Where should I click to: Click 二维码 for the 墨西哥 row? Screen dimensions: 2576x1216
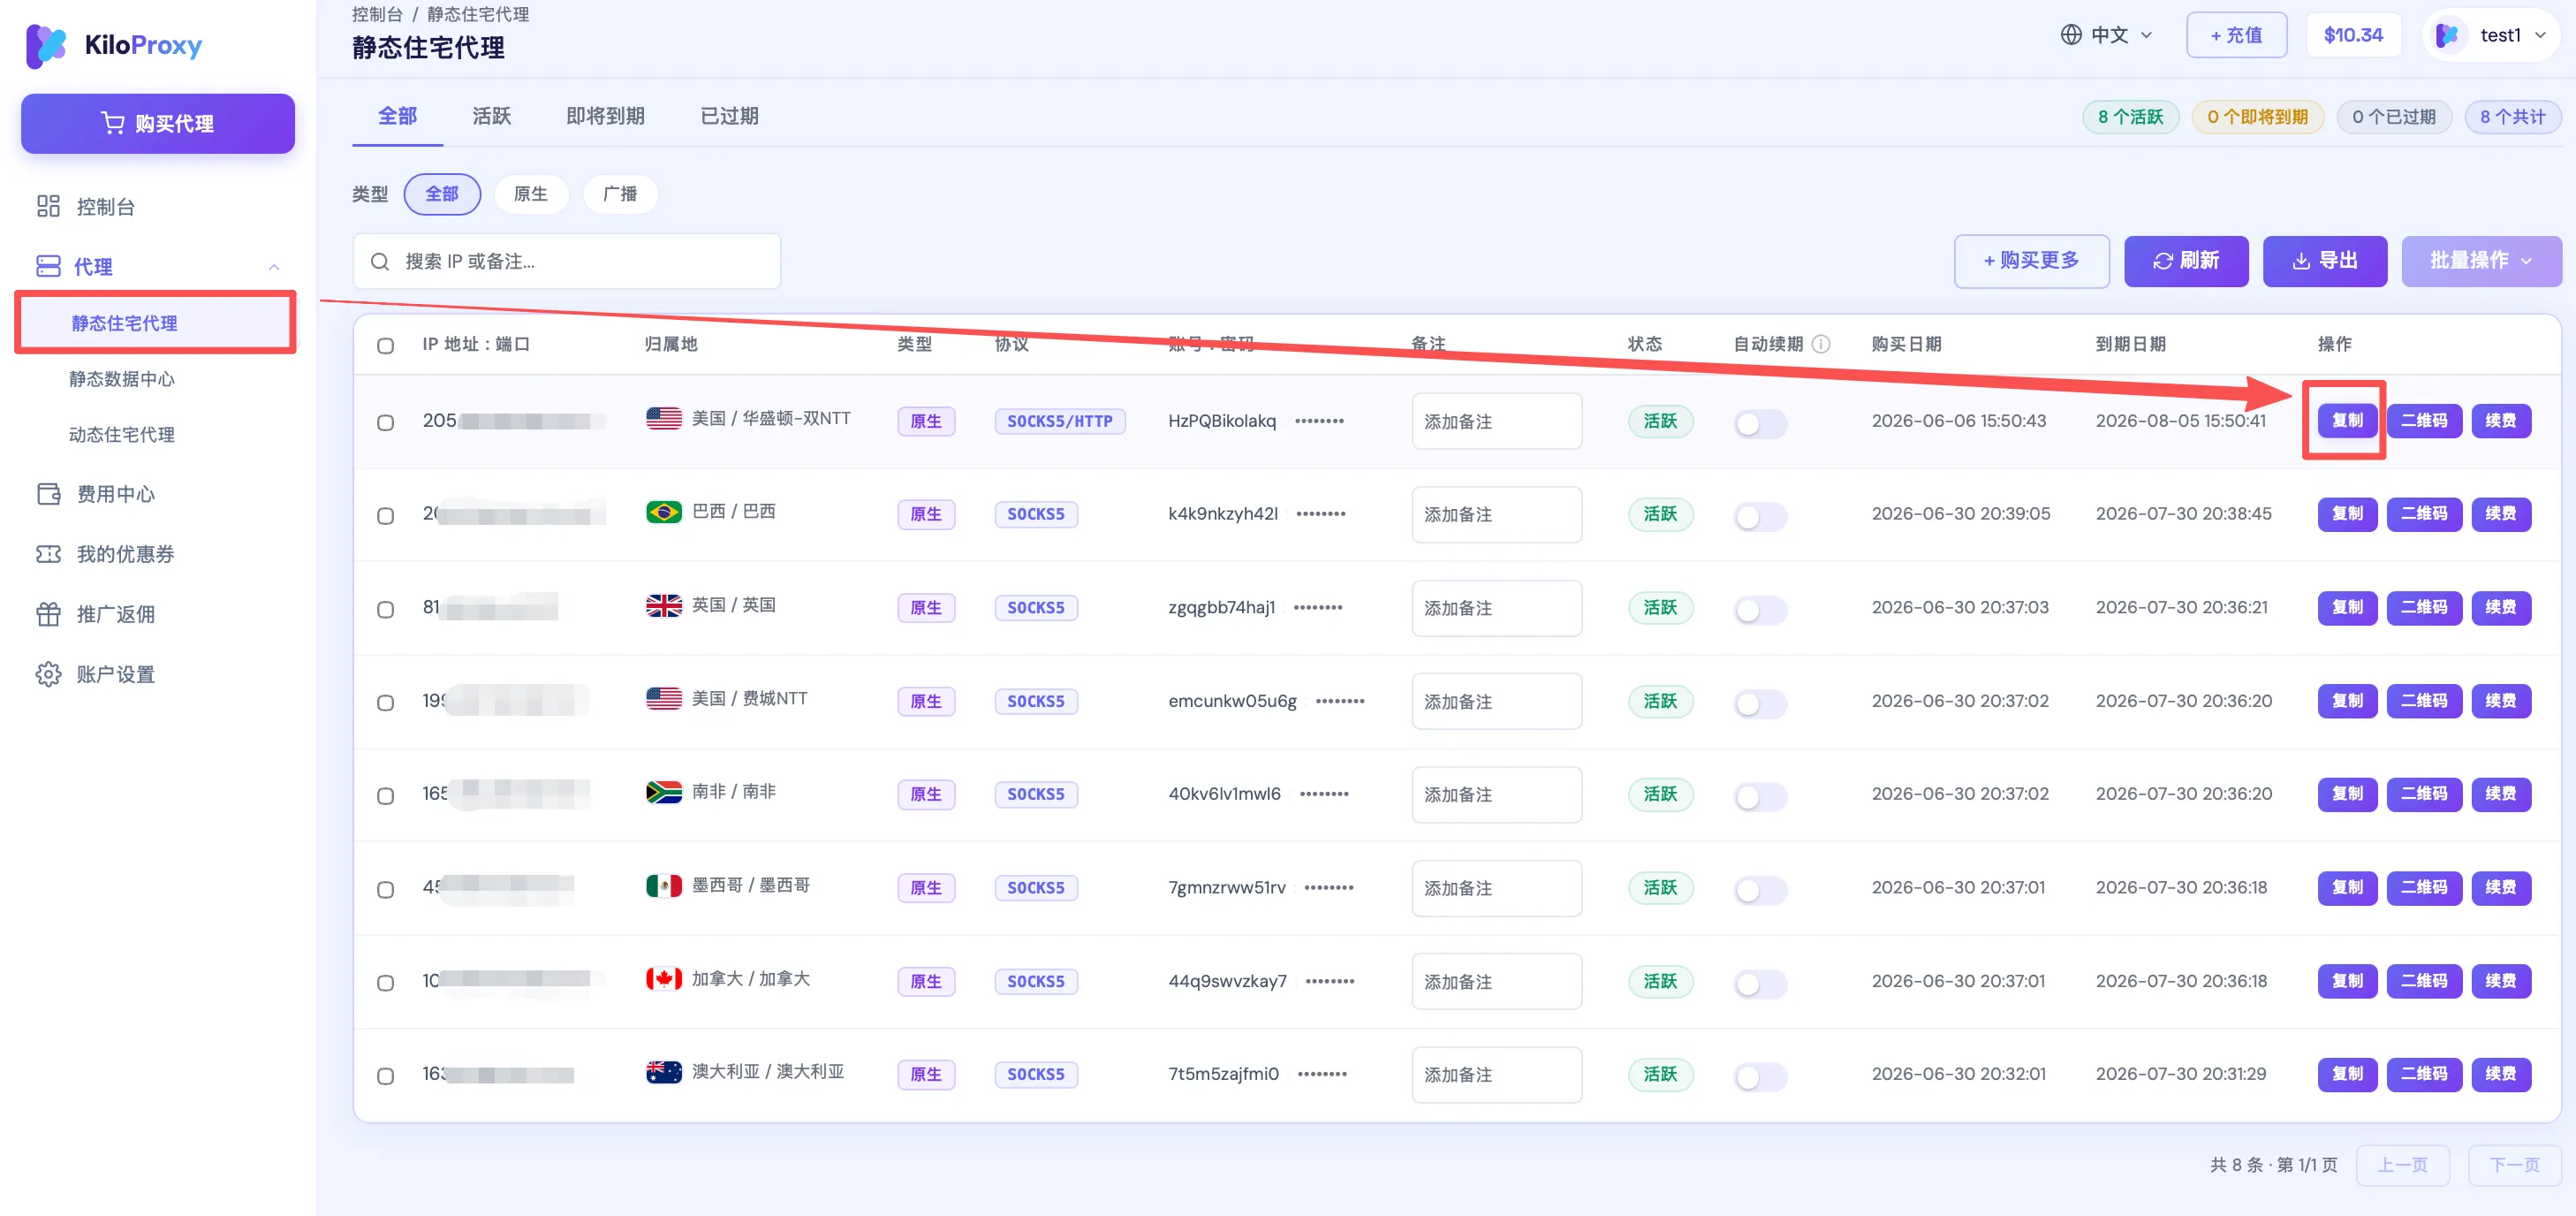point(2424,887)
